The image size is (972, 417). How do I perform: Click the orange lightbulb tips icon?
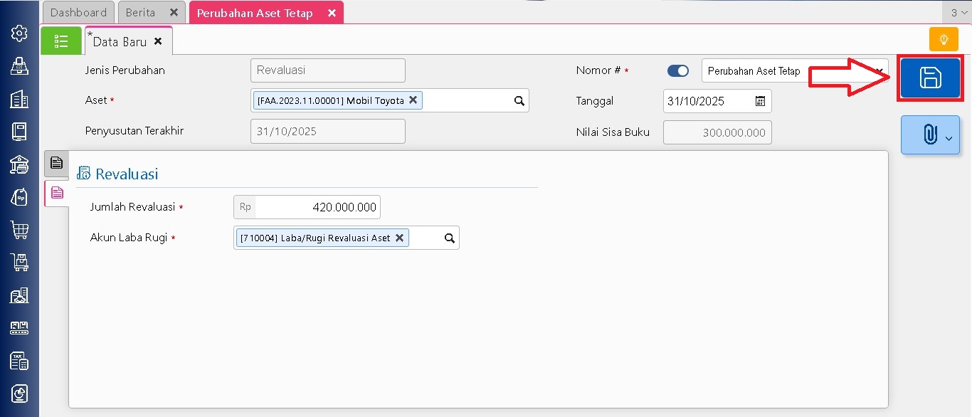[944, 40]
